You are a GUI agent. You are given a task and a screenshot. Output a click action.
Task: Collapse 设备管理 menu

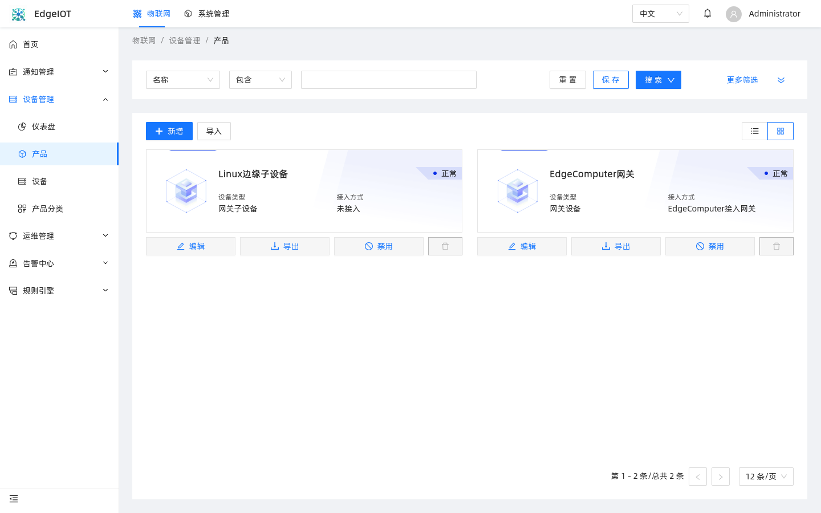[x=59, y=99]
